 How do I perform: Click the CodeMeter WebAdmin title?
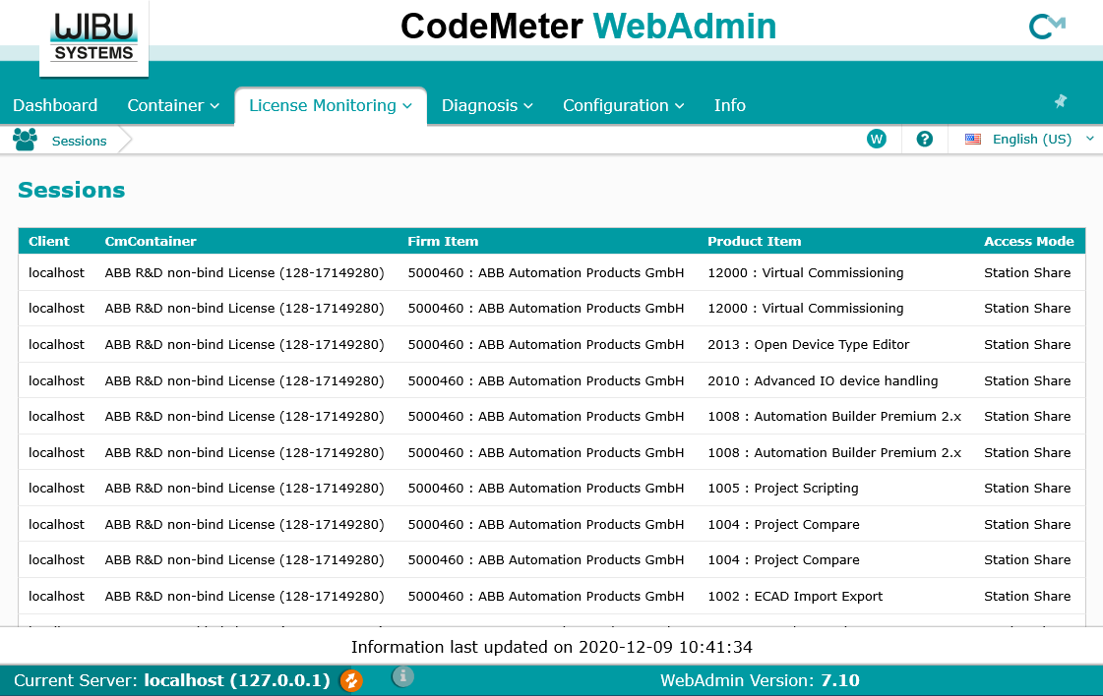pos(588,27)
